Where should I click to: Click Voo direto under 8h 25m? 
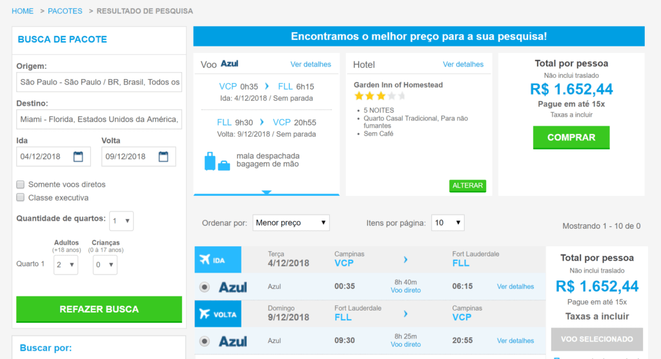405,344
